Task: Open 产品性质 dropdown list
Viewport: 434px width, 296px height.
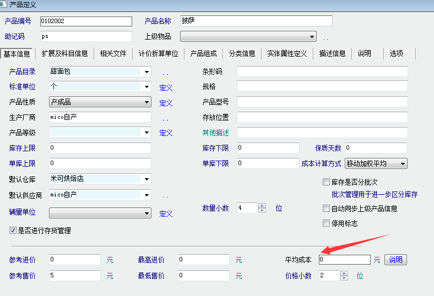Action: 147,102
